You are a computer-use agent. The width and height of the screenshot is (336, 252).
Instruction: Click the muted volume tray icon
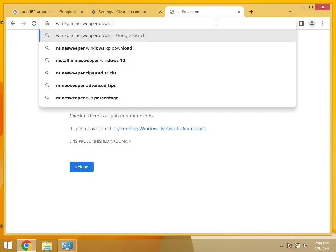(x=305, y=246)
